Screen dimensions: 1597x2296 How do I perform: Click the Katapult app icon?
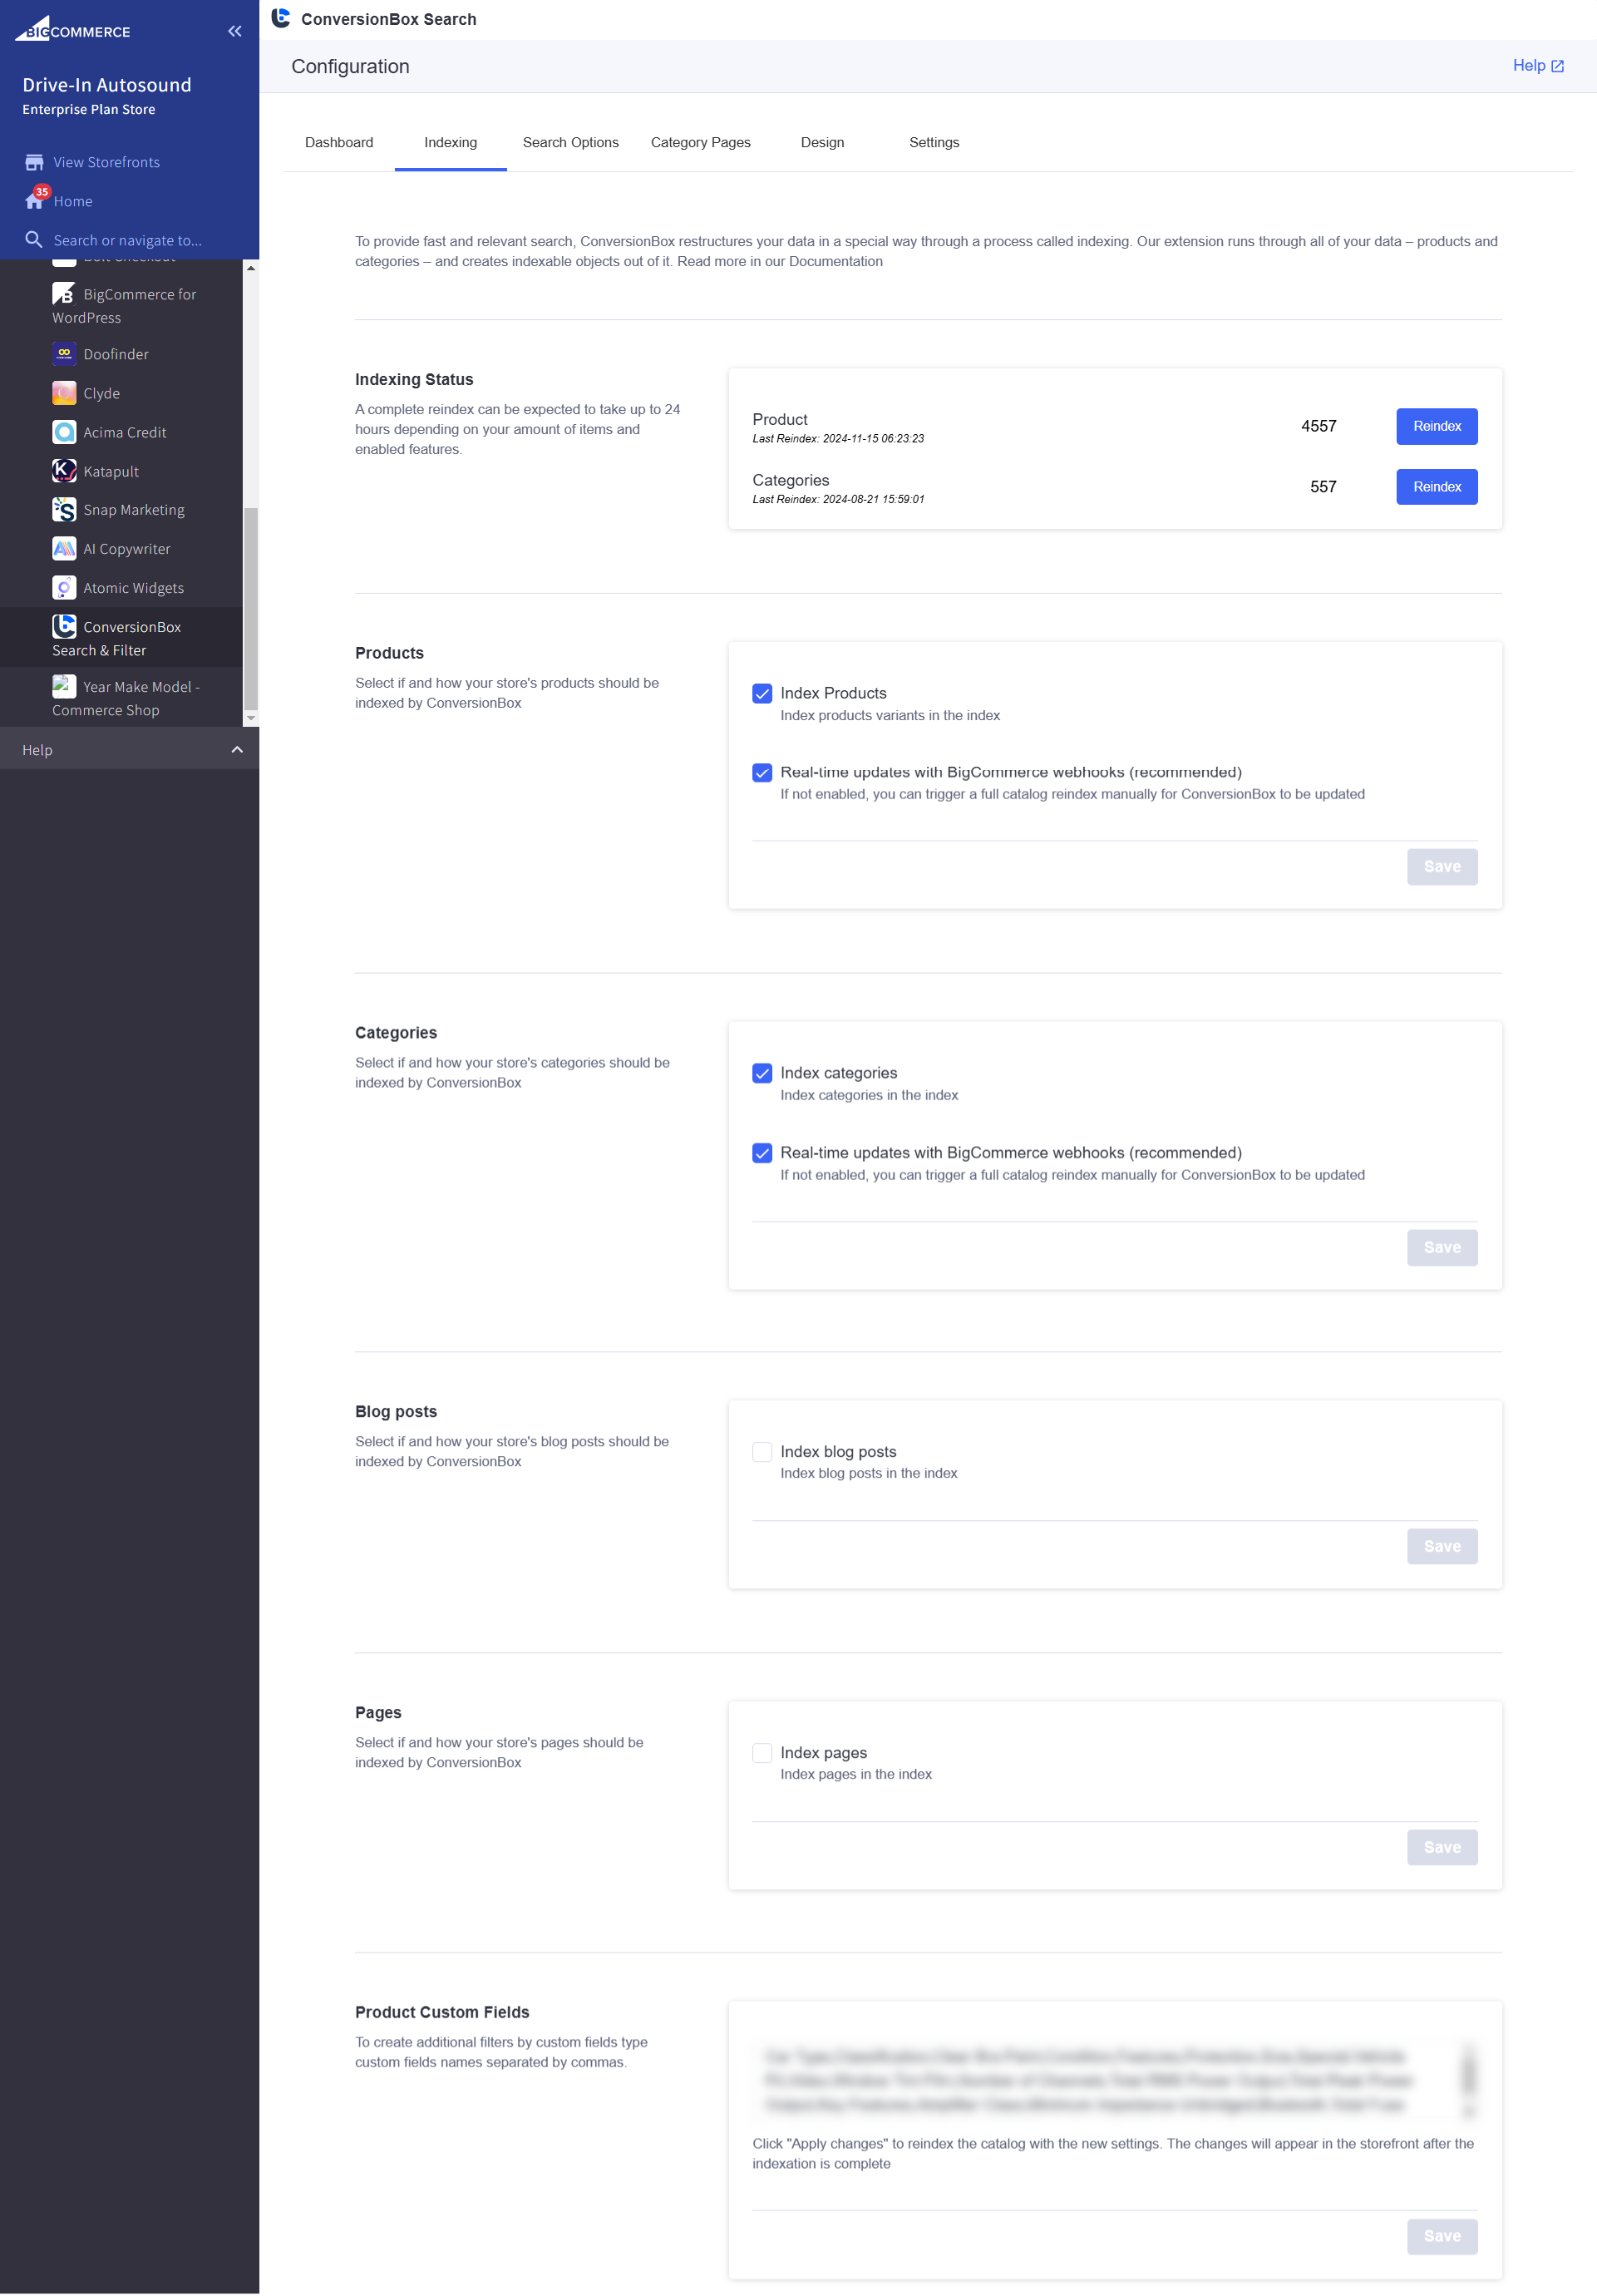(64, 471)
